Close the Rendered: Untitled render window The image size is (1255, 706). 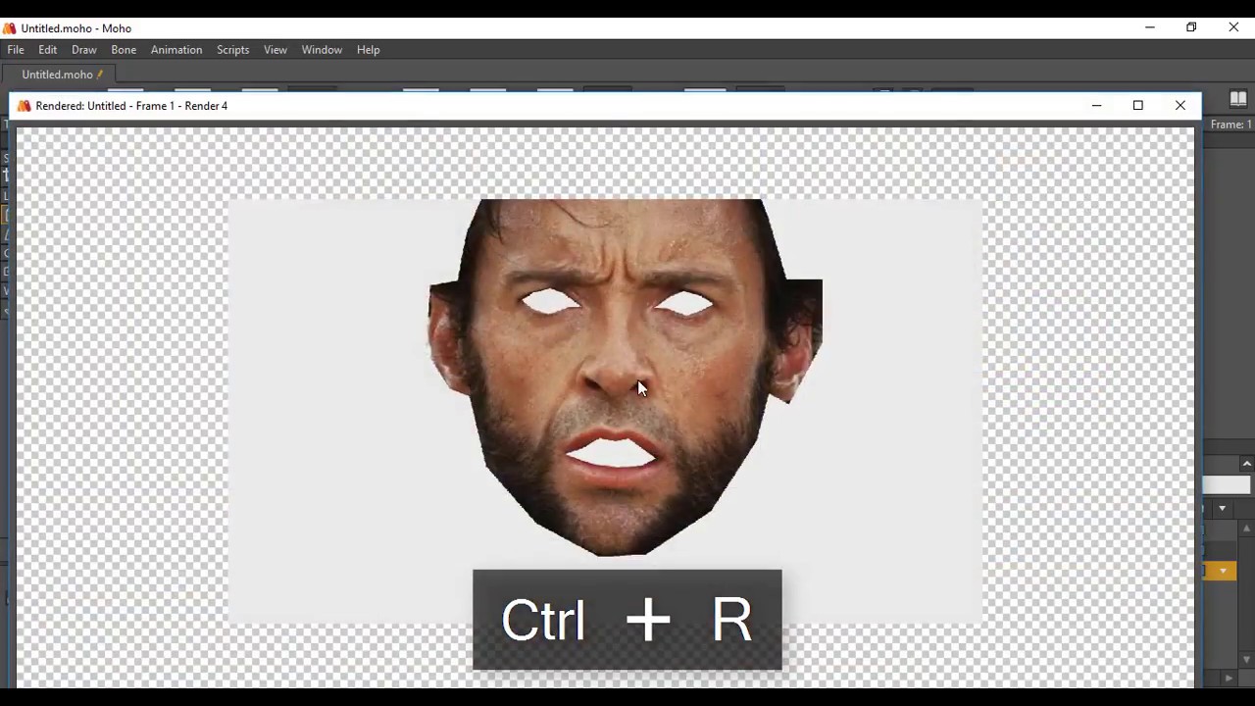(1180, 106)
